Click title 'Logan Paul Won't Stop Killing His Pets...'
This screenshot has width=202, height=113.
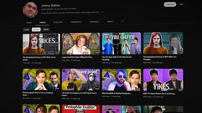(x=77, y=57)
